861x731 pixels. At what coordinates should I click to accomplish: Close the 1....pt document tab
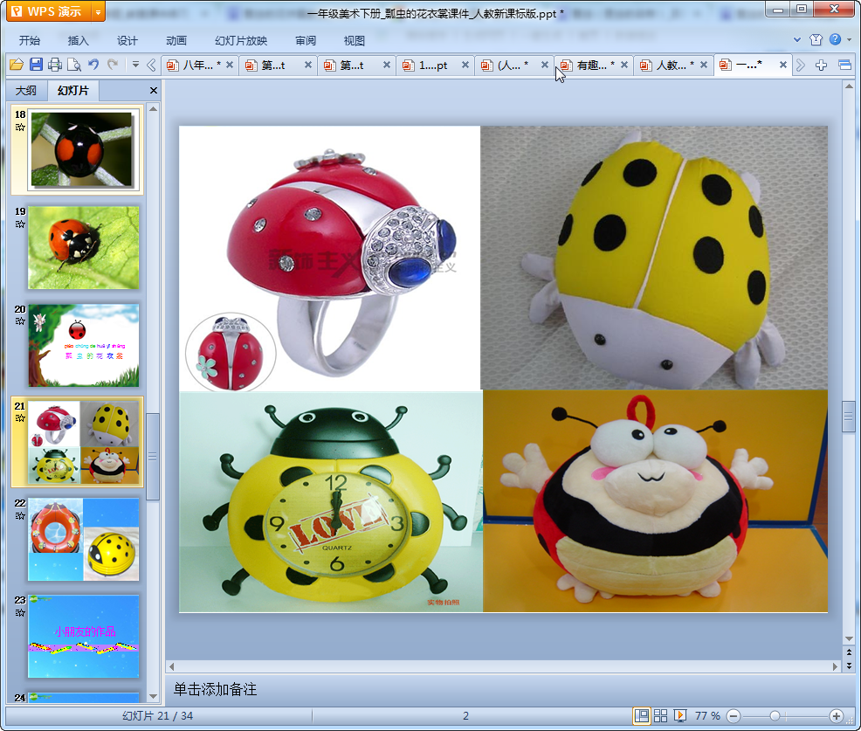pos(465,65)
